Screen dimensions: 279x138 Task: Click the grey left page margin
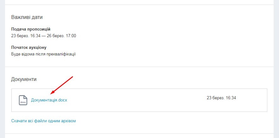[x=2, y=69]
